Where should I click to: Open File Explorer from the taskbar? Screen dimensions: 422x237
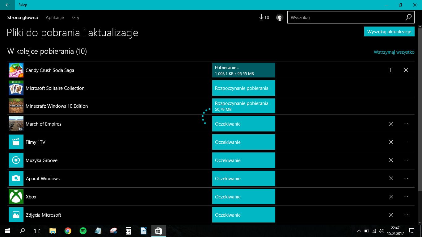53,231
